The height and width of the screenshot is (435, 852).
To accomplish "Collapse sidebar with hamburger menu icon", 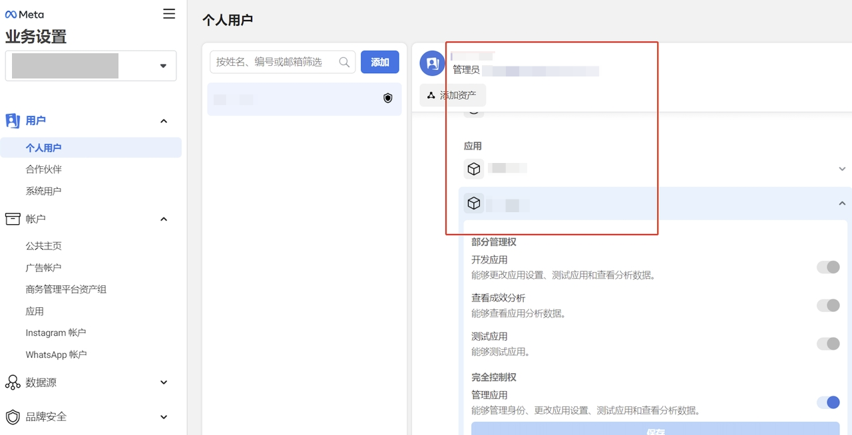I will point(169,13).
